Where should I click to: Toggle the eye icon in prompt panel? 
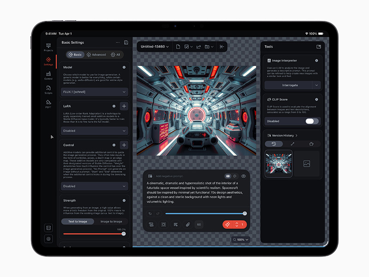243,176
